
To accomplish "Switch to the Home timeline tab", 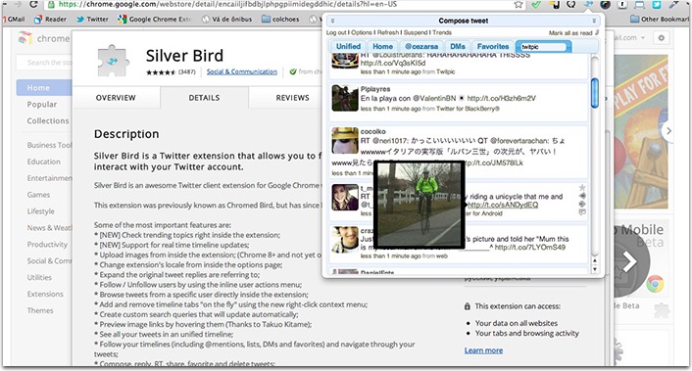I will [382, 47].
